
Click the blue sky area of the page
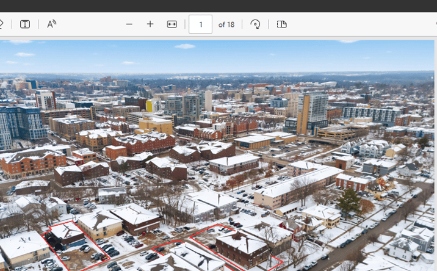tap(217, 56)
